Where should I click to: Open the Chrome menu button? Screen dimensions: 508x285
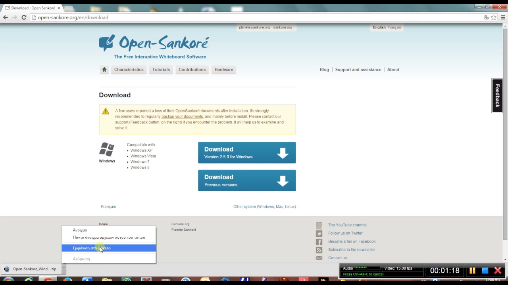(x=503, y=17)
